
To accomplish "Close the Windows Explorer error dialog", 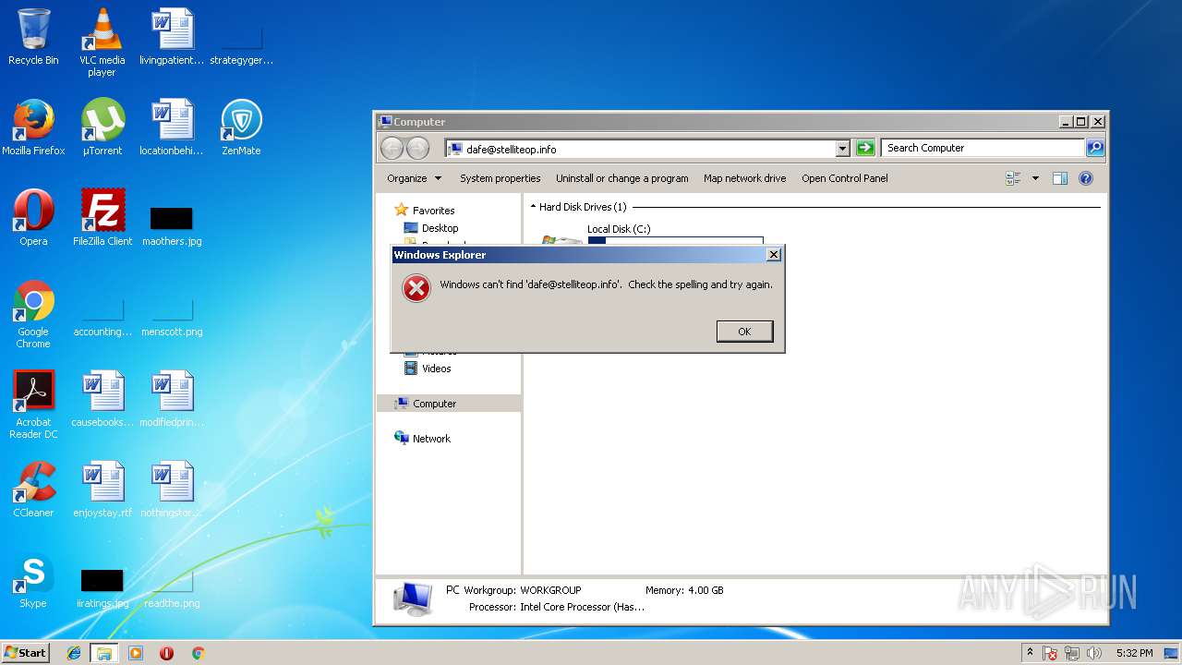I will (x=774, y=255).
